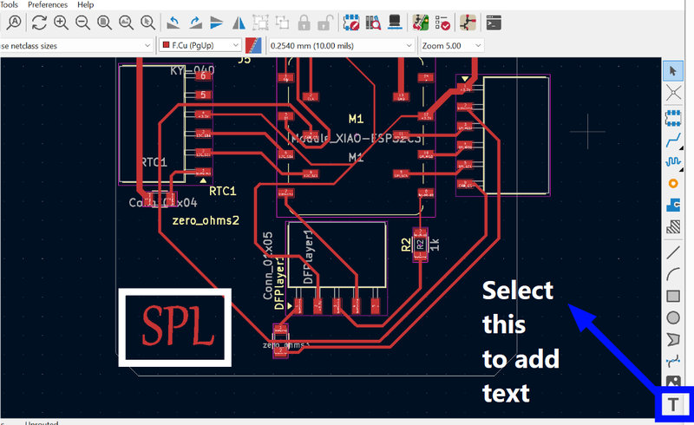This screenshot has height=425, width=694.
Task: Click the Ungroup items icon
Action: point(282,23)
